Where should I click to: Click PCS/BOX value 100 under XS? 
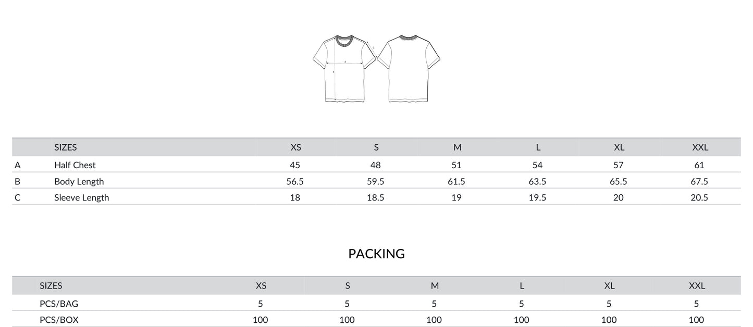click(x=261, y=320)
